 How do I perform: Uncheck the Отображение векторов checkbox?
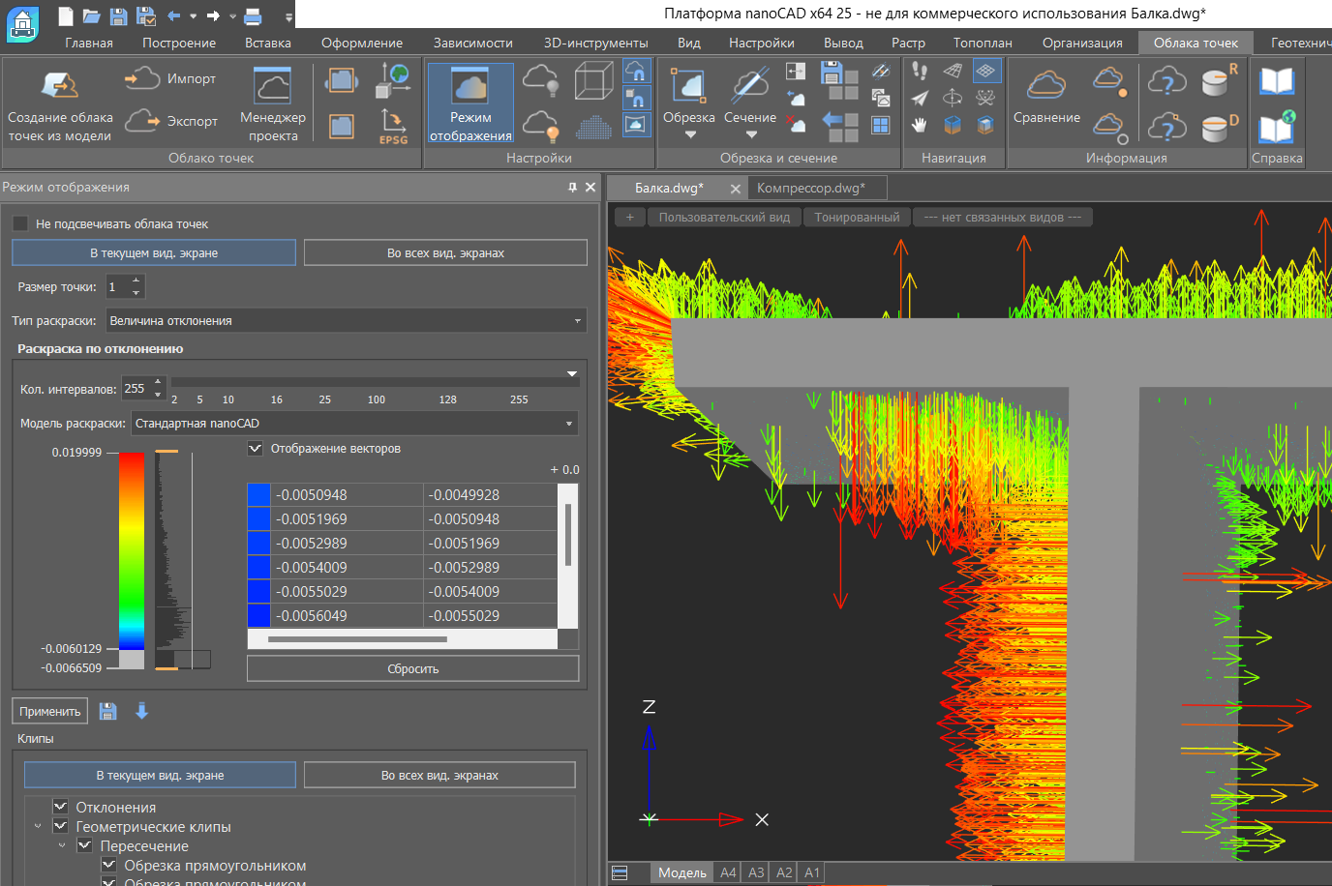point(256,449)
